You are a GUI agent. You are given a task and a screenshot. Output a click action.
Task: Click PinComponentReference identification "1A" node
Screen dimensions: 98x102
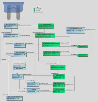pos(52,53)
